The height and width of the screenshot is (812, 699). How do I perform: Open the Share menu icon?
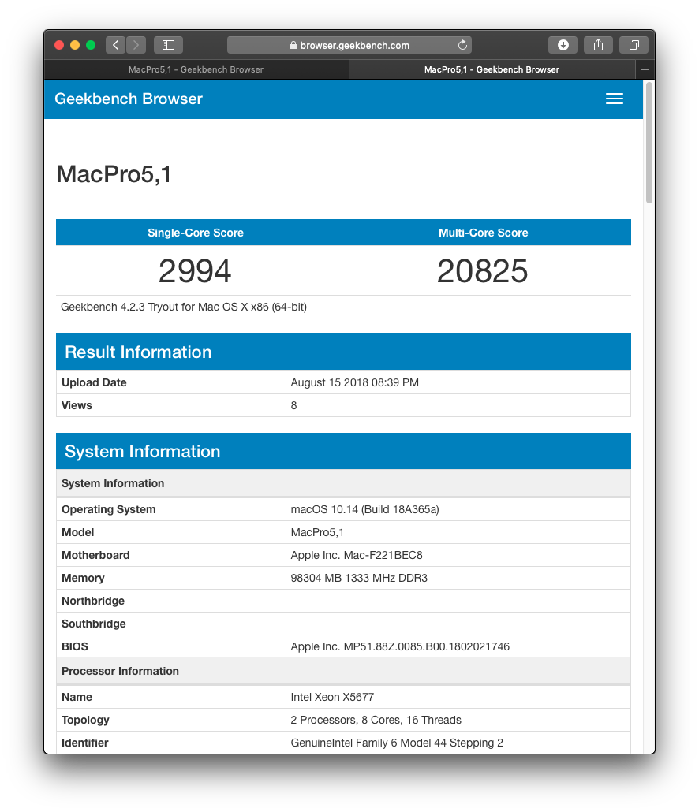coord(599,45)
